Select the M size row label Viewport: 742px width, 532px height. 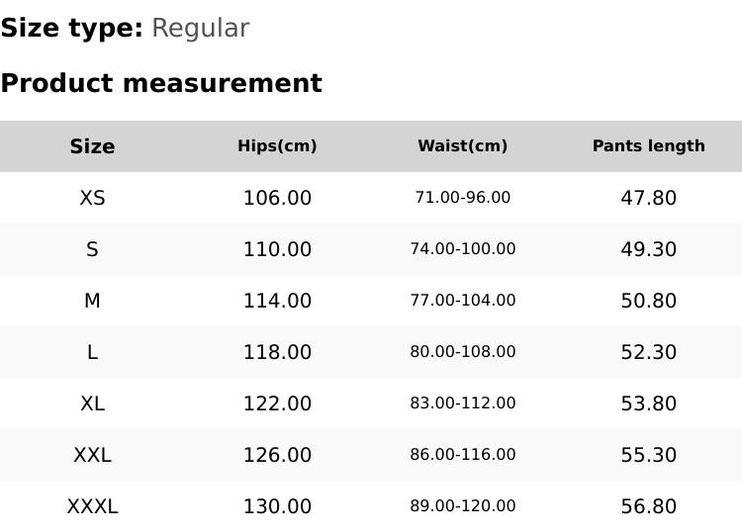pyautogui.click(x=92, y=301)
